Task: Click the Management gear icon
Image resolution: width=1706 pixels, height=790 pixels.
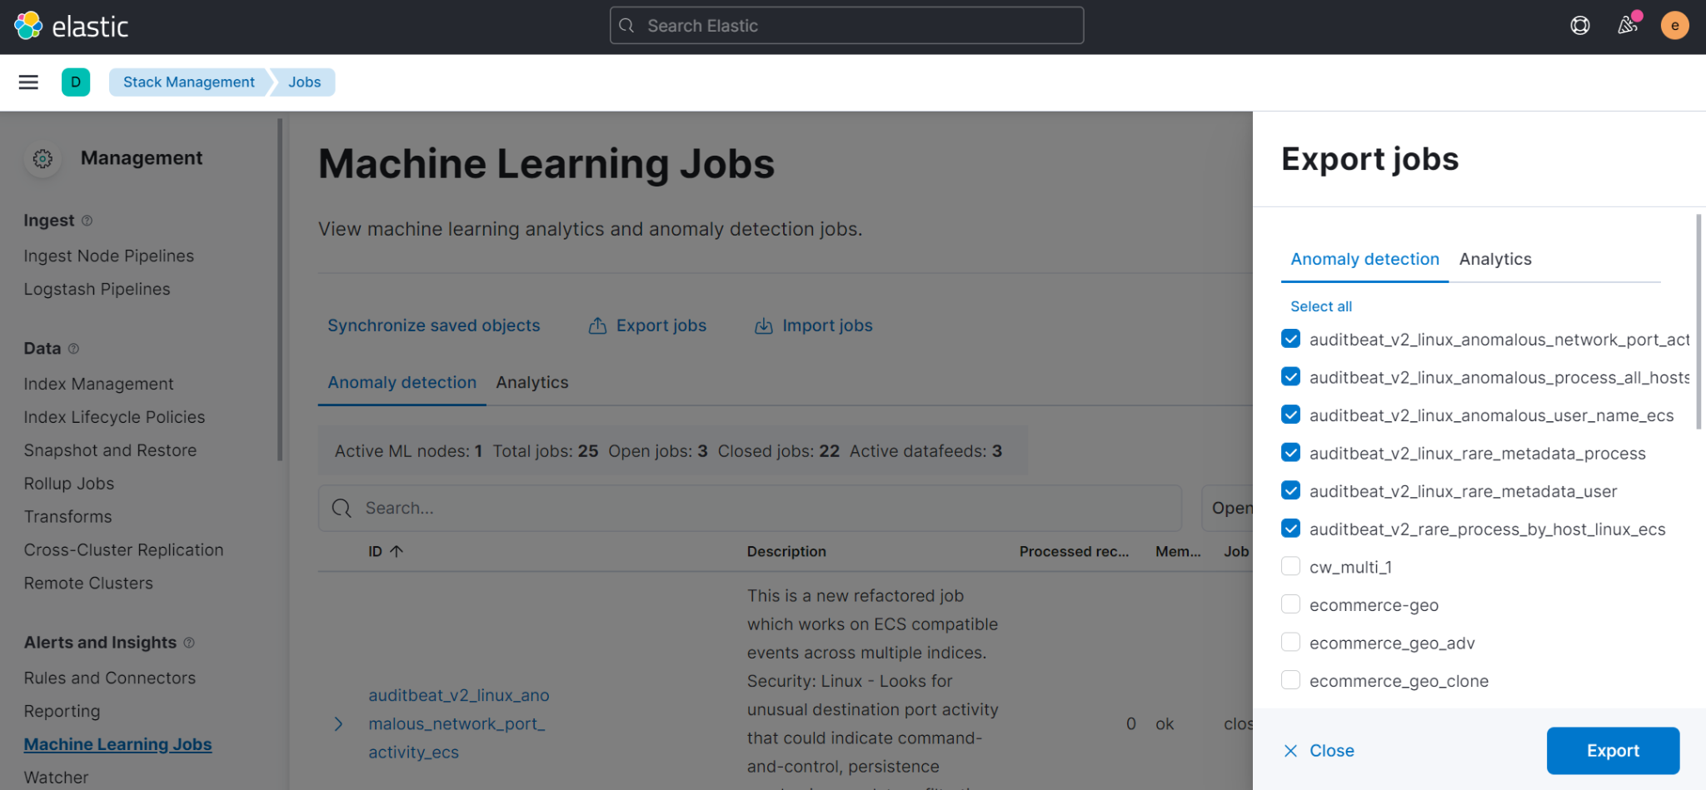Action: tap(42, 158)
